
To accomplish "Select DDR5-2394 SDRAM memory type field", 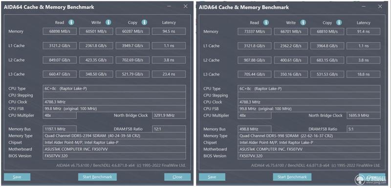I will (114, 135).
